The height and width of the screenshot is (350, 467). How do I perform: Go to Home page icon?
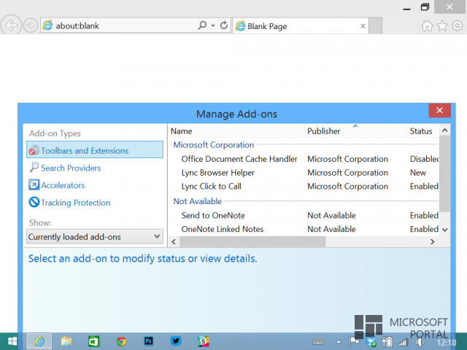click(427, 26)
